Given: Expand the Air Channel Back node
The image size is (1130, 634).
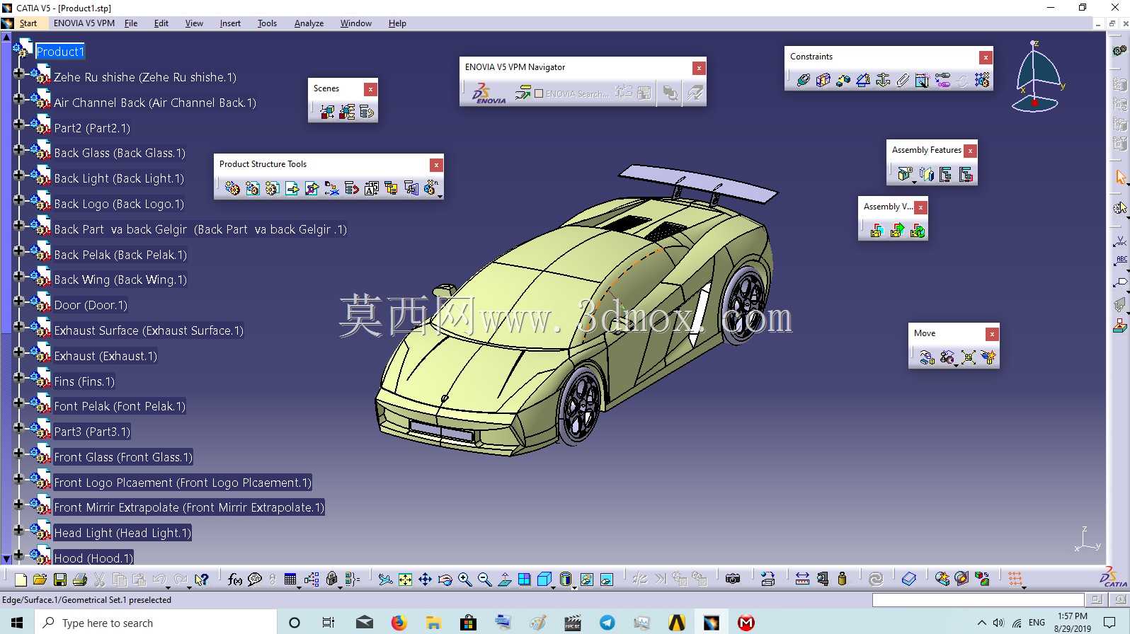Looking at the screenshot, I should [18, 98].
